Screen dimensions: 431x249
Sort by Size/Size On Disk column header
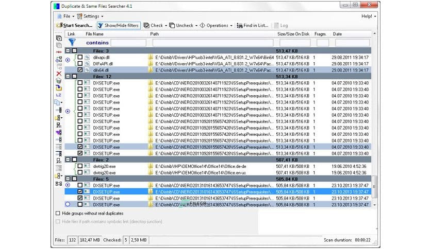(x=293, y=34)
